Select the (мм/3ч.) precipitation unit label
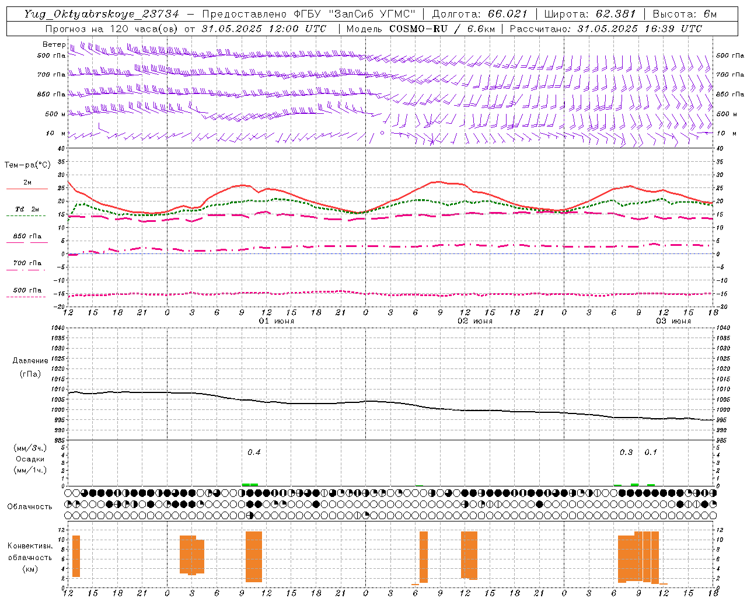The image size is (747, 598). [x=30, y=448]
